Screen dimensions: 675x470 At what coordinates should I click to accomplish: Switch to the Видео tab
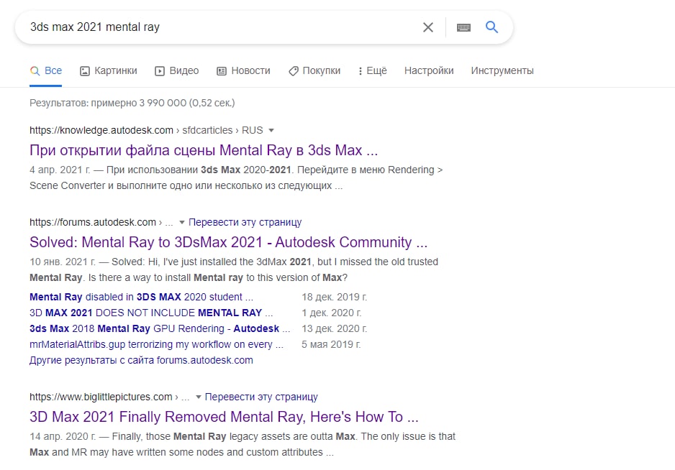click(177, 70)
